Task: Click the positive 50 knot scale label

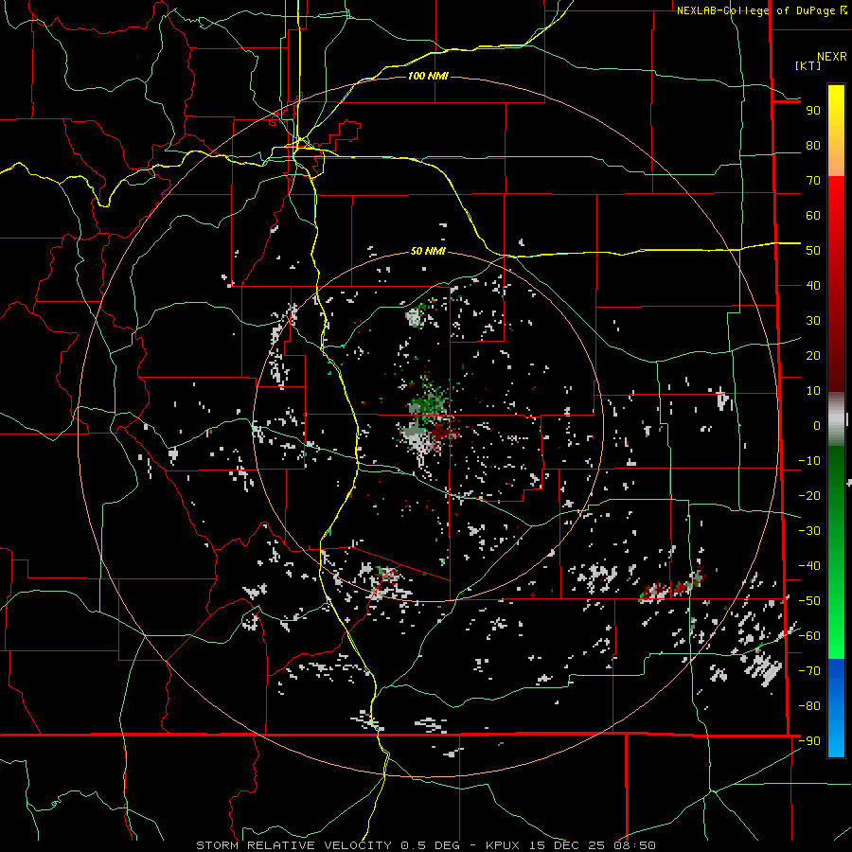Action: pyautogui.click(x=813, y=251)
